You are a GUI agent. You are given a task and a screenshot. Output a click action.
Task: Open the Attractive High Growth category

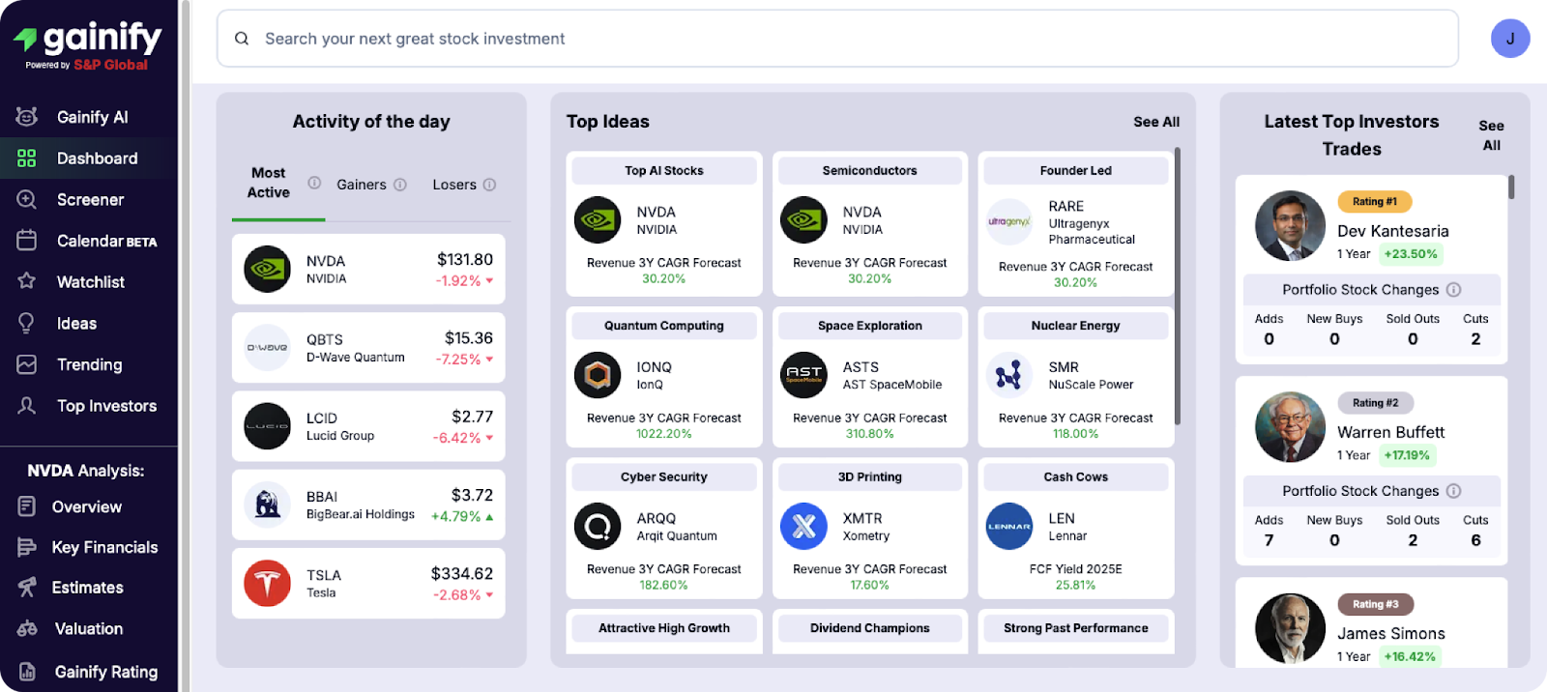point(664,628)
